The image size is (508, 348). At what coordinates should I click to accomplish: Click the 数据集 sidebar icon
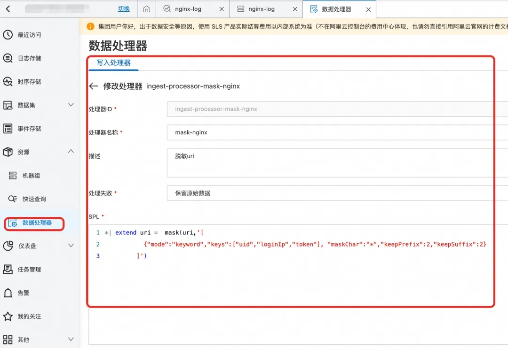(8, 105)
